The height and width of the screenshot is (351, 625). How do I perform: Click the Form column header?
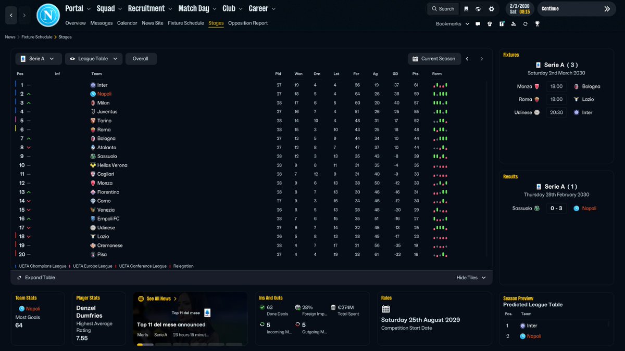point(437,74)
